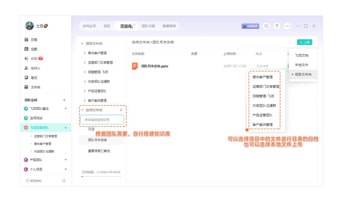Screen dimensions: 343x202
Task: Expand the 飞项团队建设 dropdown arrow
Action: pos(66,109)
